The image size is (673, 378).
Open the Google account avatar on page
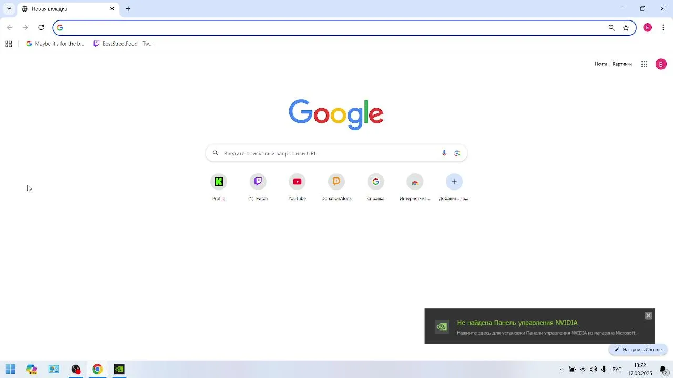pos(661,64)
